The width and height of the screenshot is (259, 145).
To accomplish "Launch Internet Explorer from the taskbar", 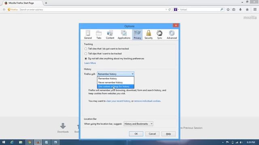I will (x=12, y=142).
